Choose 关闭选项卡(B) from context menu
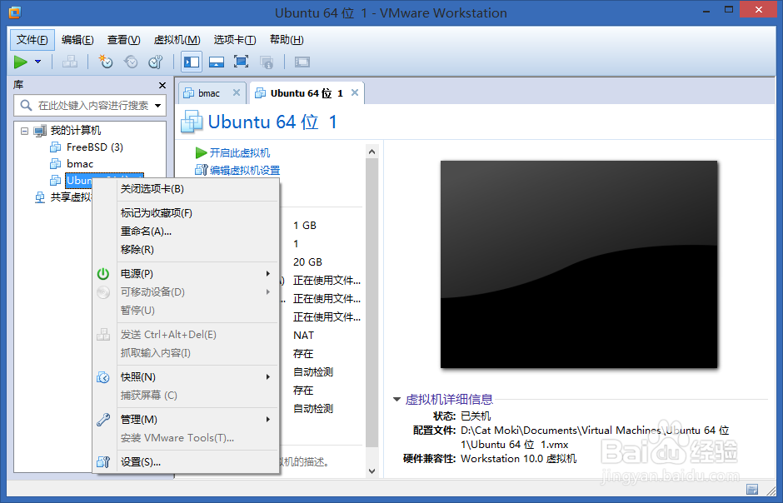Image resolution: width=783 pixels, height=503 pixels. (197, 188)
